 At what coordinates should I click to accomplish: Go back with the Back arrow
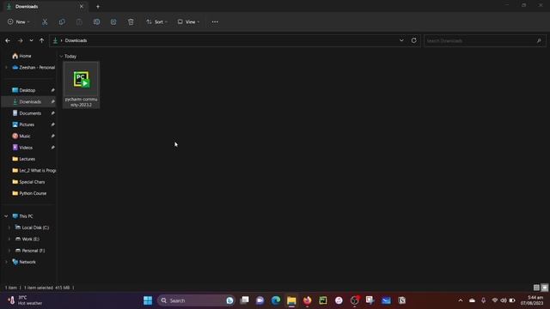tap(8, 40)
